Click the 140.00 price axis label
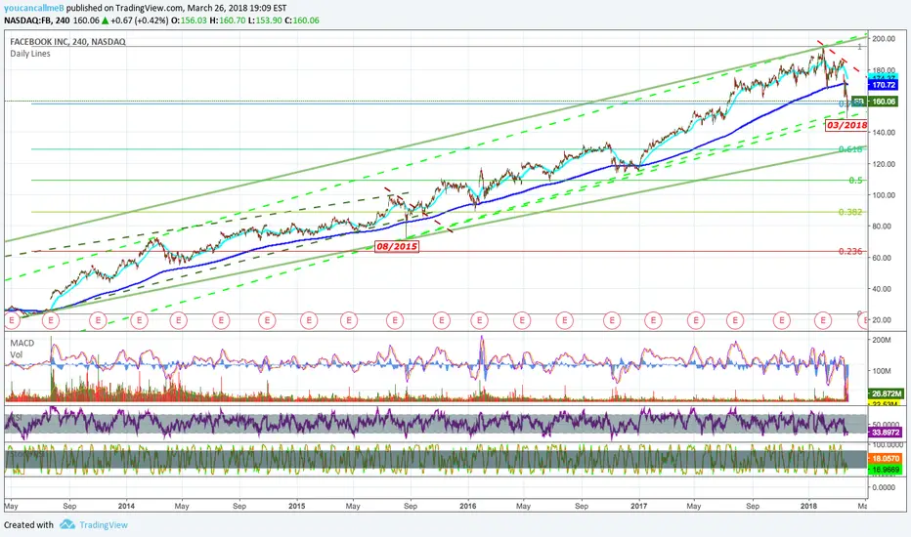This screenshot has width=911, height=537. [883, 133]
